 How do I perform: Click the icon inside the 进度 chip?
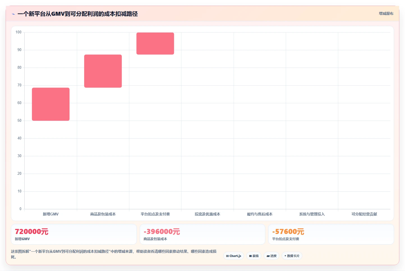coord(268,256)
